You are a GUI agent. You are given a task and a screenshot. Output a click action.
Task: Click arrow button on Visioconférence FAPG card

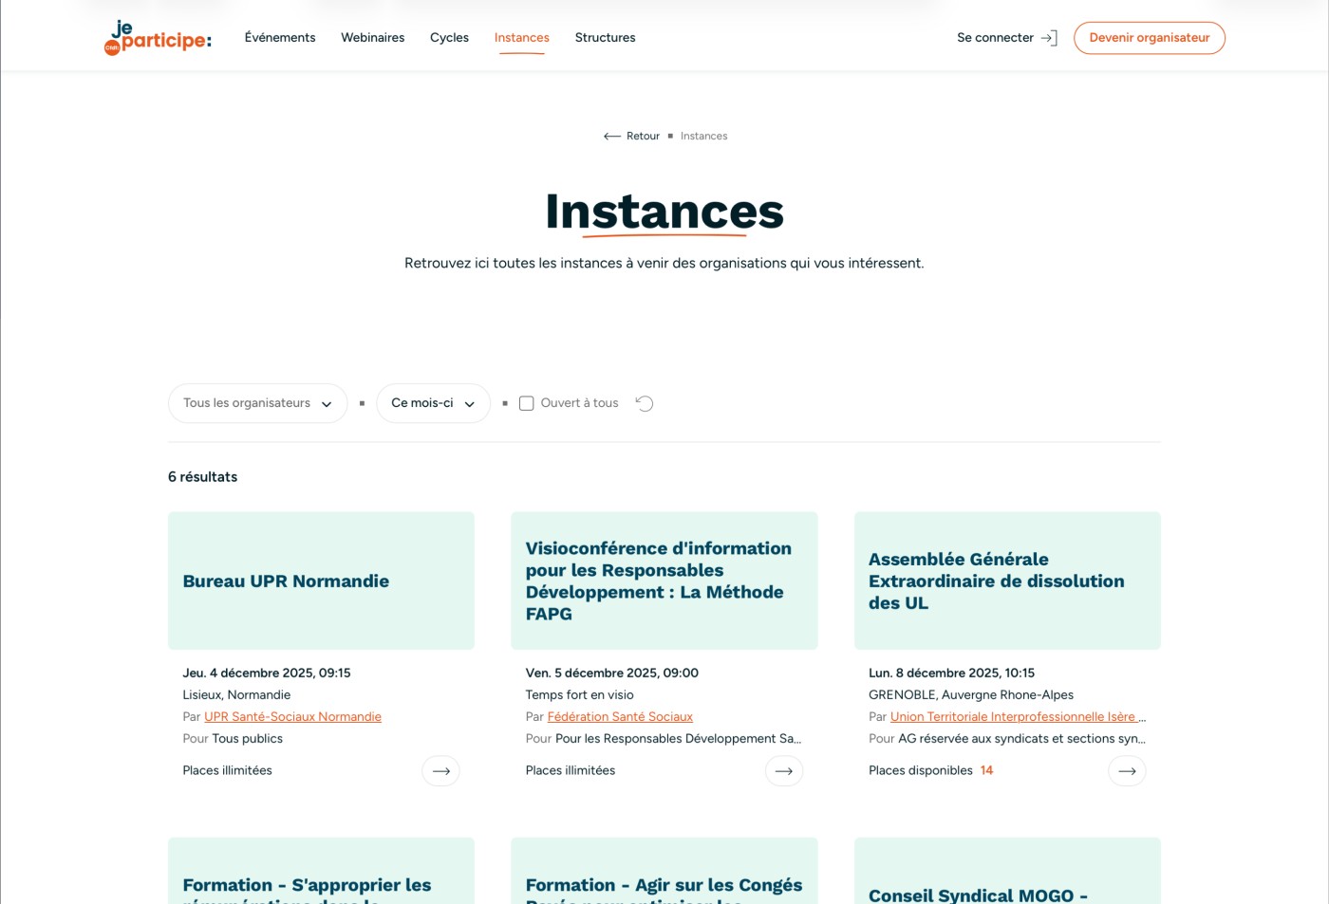(783, 771)
